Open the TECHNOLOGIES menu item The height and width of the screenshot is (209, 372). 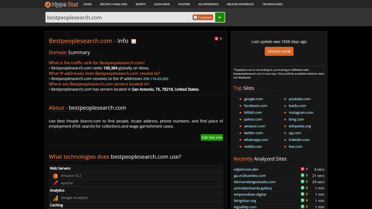273,4
